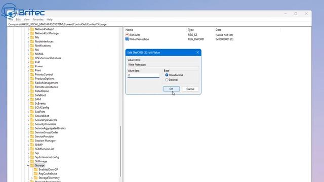Click the Name column header

point(129,30)
